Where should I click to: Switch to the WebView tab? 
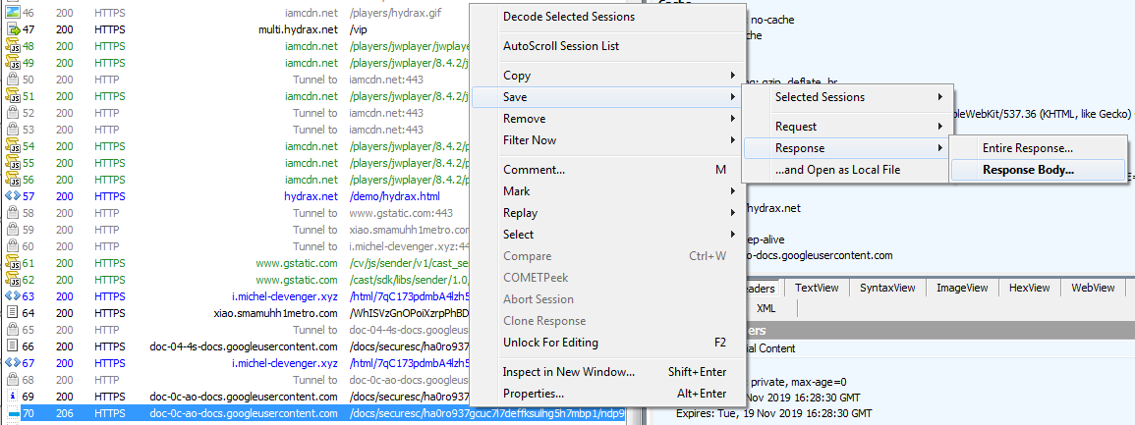point(1093,288)
